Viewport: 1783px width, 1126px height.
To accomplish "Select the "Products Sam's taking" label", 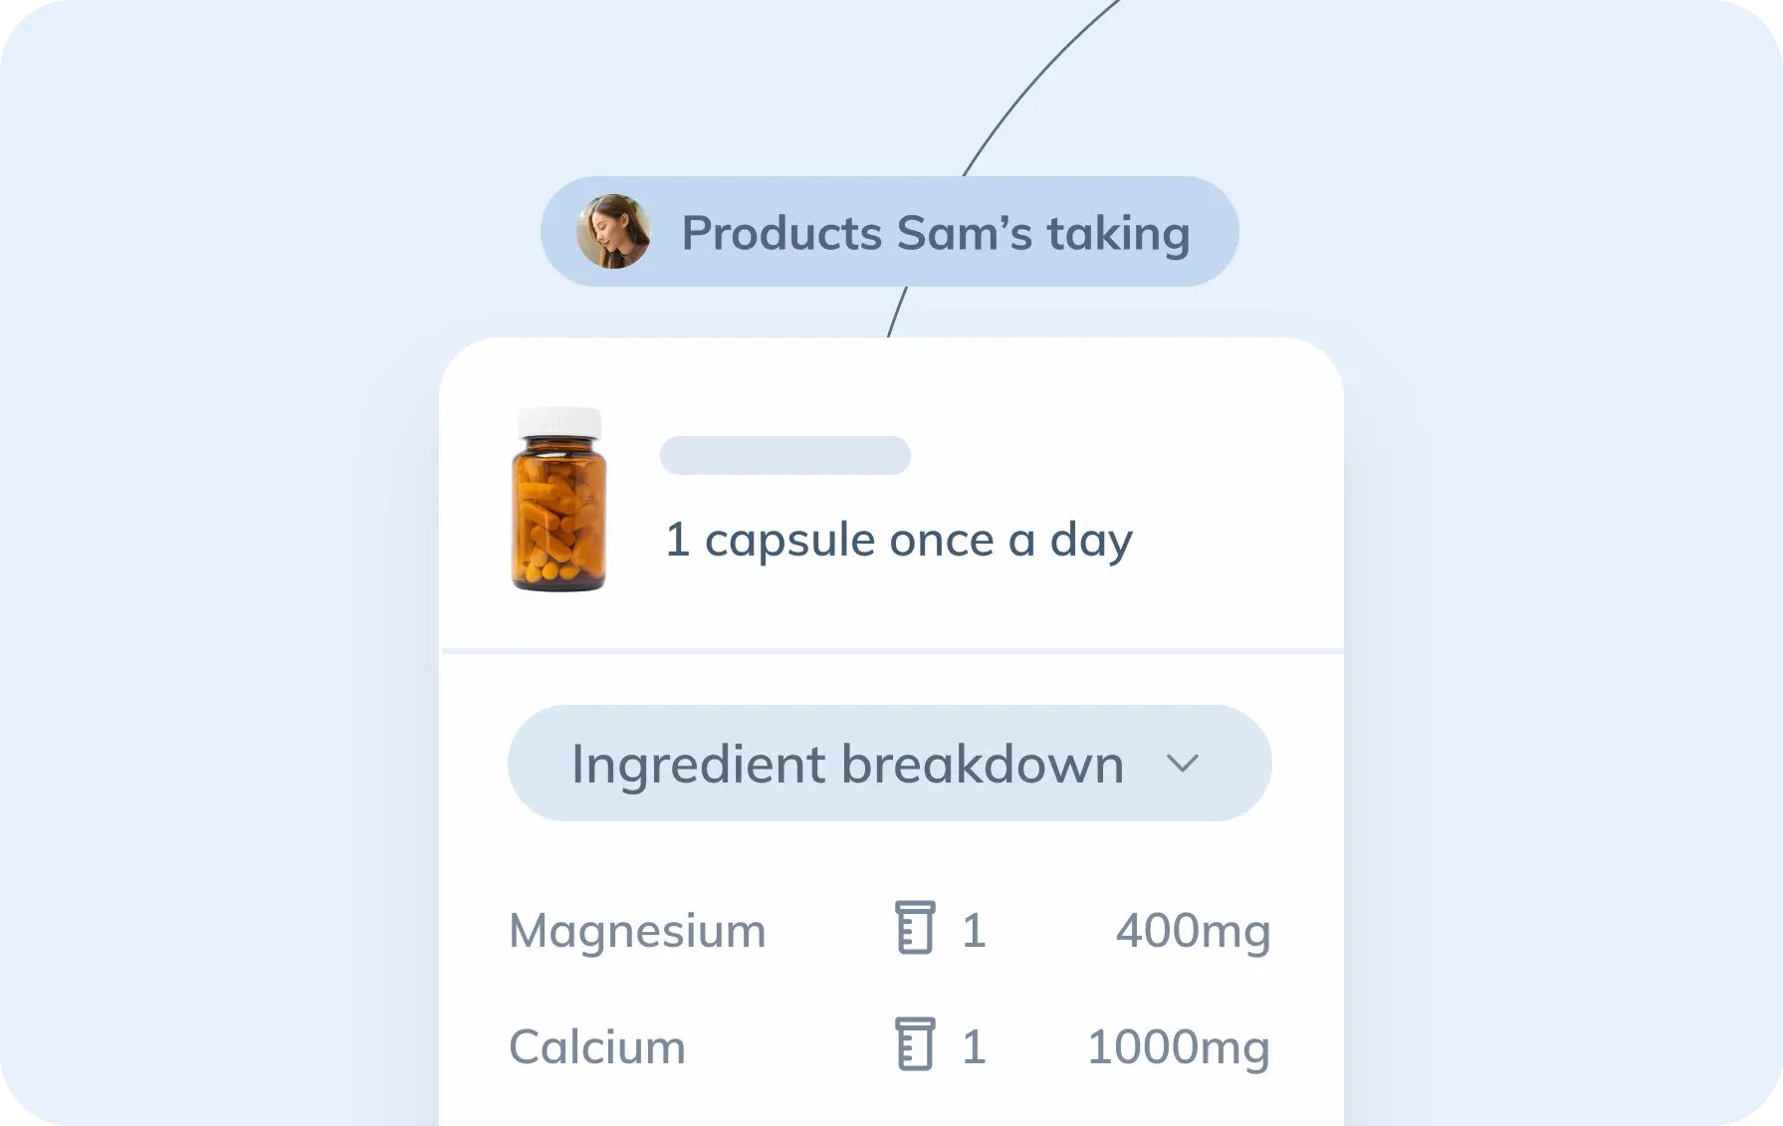I will [935, 234].
